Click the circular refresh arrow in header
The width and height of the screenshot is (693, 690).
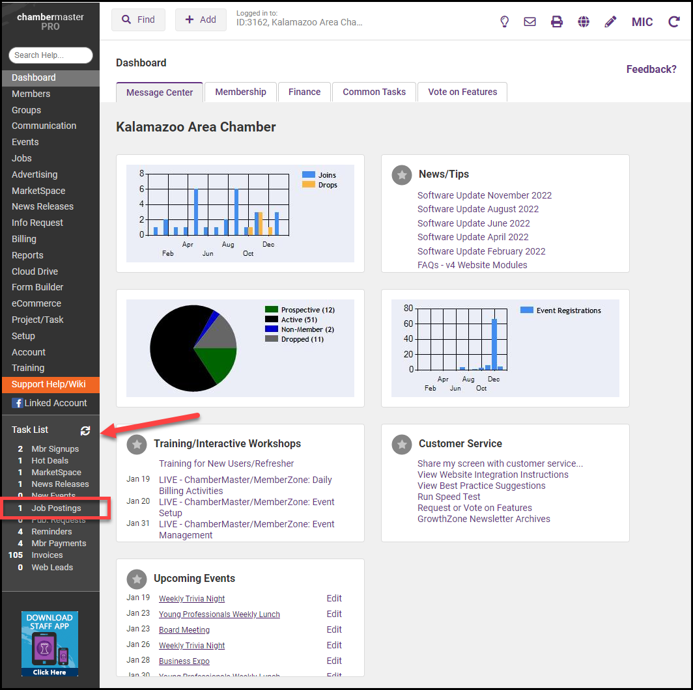(x=674, y=21)
